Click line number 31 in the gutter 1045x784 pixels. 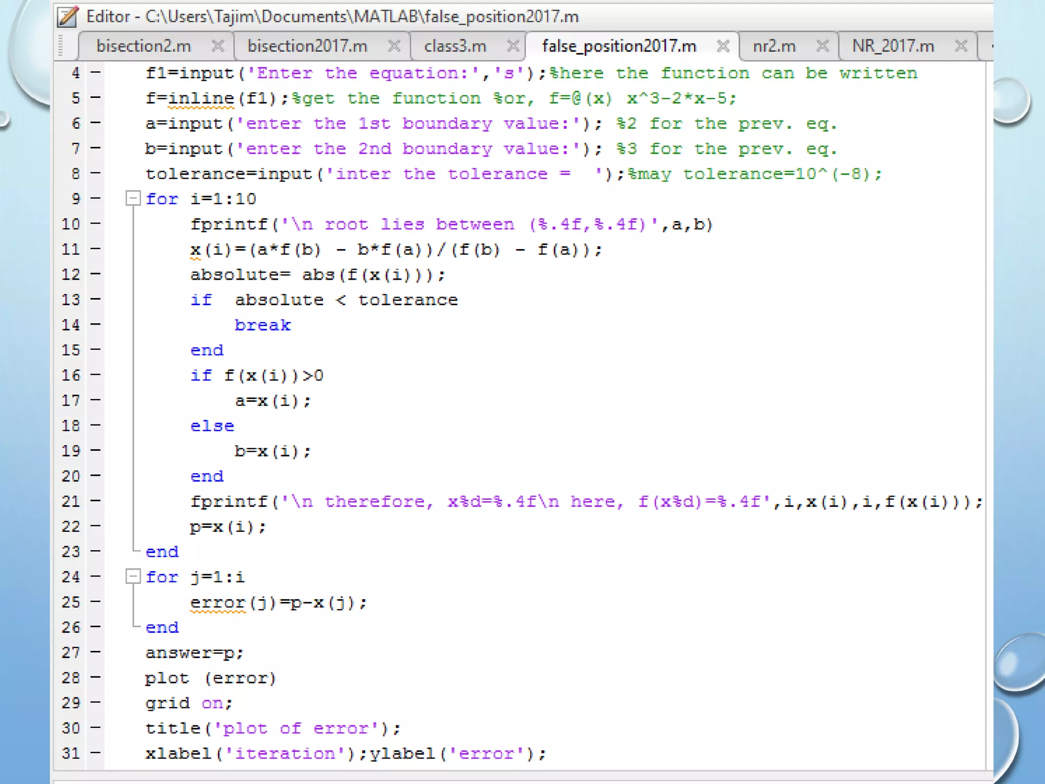[x=71, y=753]
